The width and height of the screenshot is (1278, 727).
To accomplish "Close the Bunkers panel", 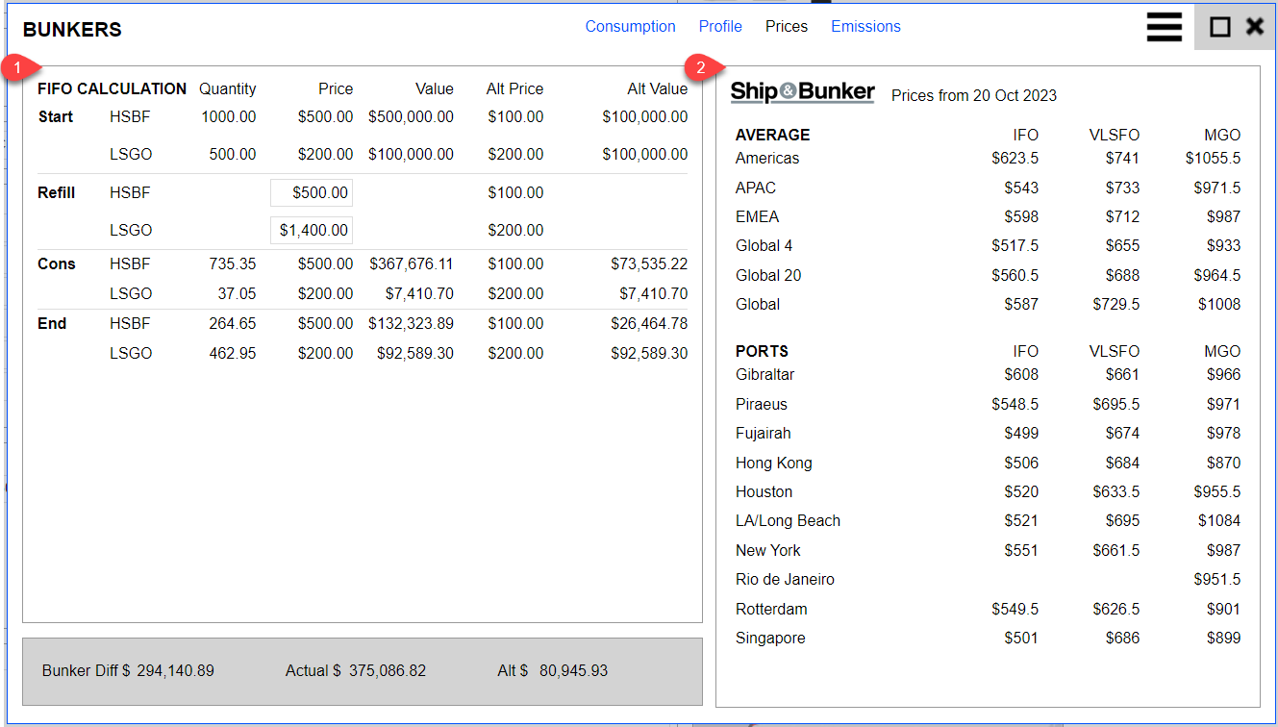I will point(1254,27).
